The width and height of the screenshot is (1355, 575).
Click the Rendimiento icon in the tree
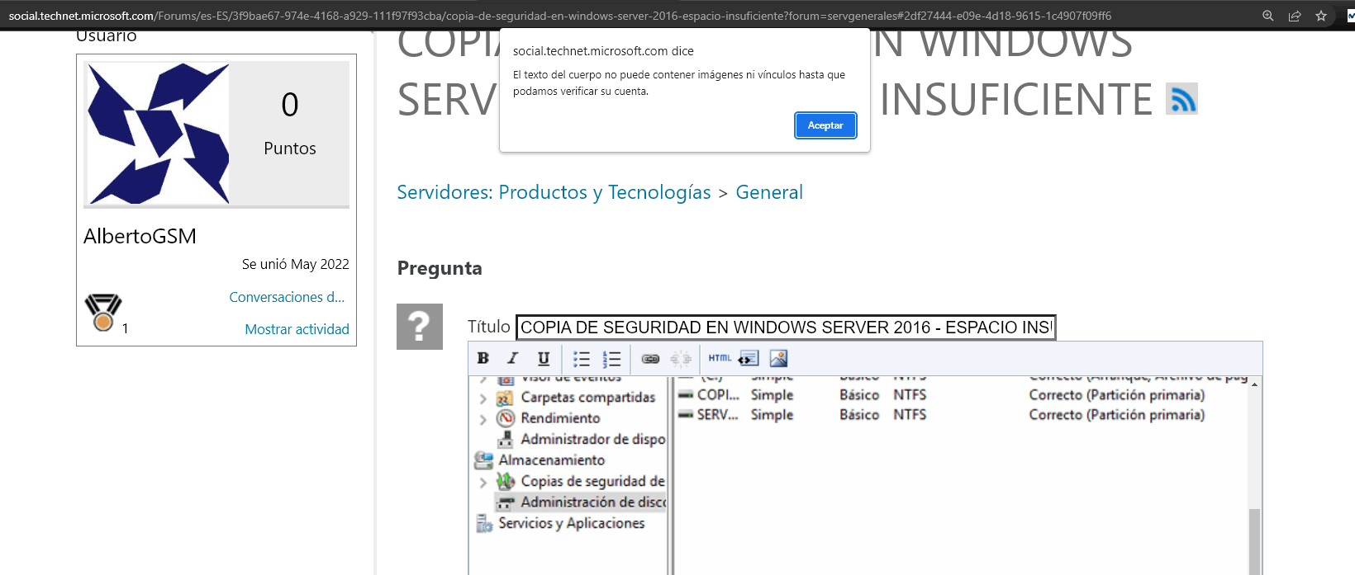(x=505, y=418)
